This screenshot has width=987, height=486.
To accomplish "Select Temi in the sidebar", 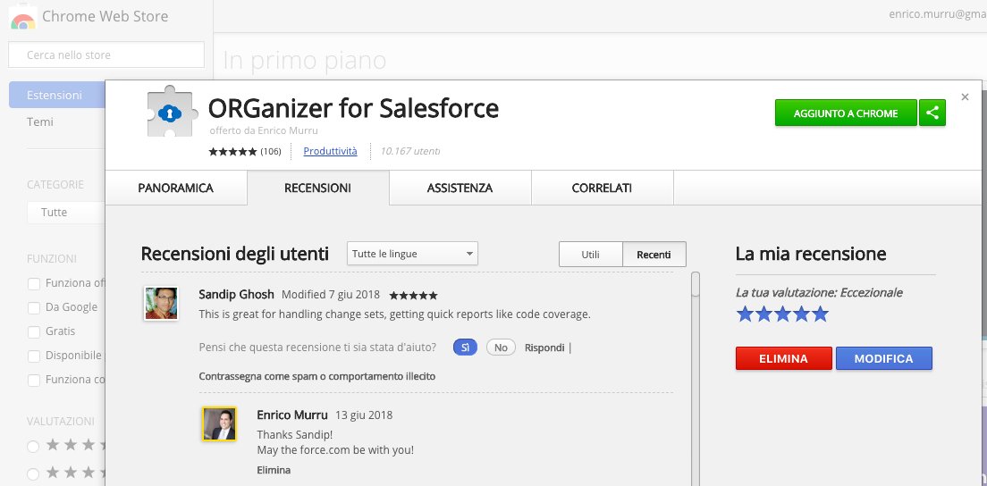I will point(40,122).
